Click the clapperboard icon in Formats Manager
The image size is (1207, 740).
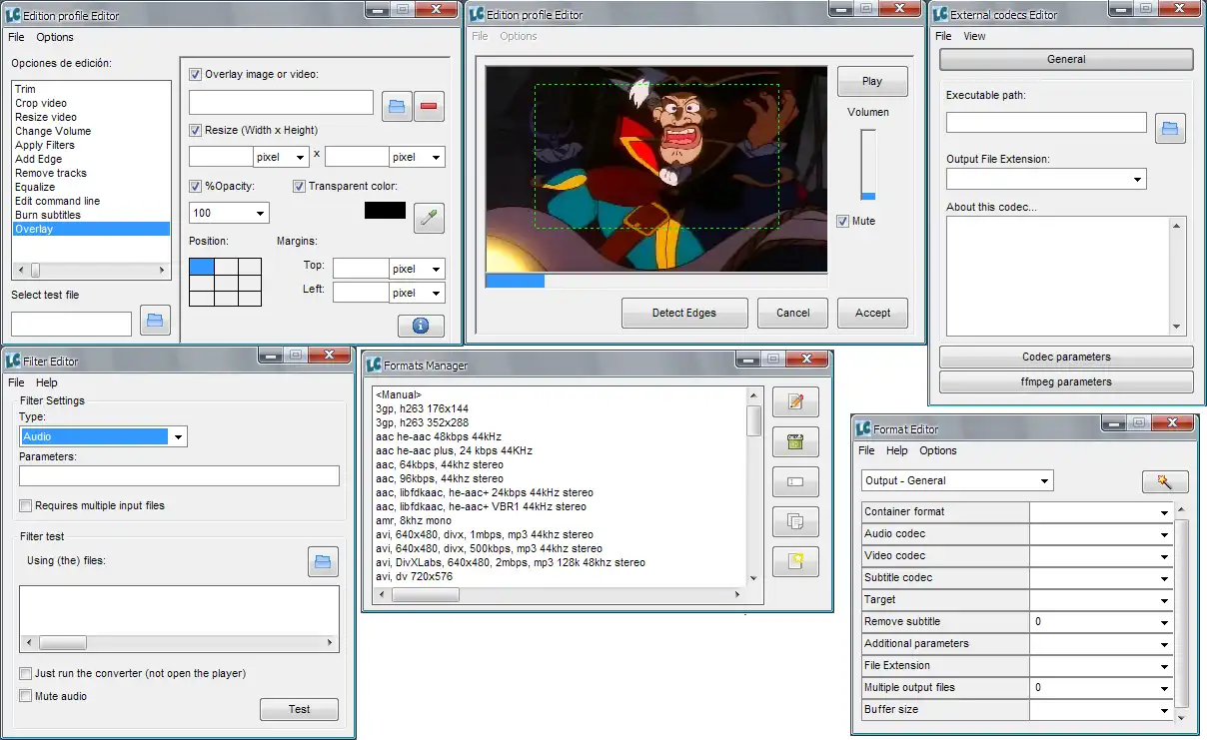click(795, 442)
